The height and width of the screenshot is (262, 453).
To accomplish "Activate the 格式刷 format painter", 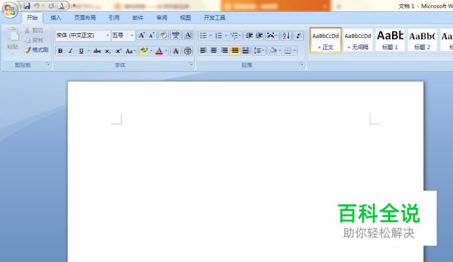I will pos(37,50).
